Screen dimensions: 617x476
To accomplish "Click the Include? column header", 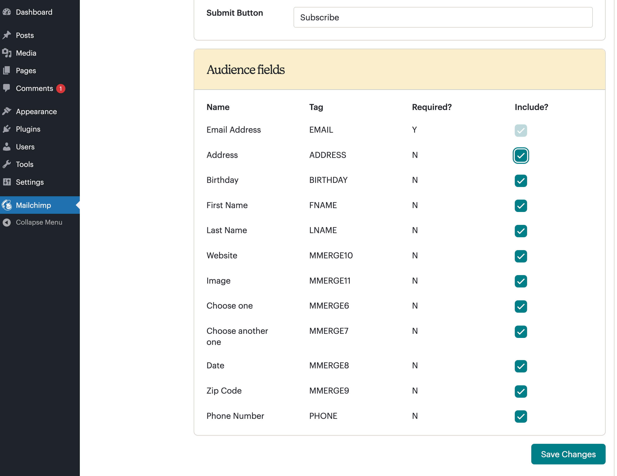I will pyautogui.click(x=531, y=107).
